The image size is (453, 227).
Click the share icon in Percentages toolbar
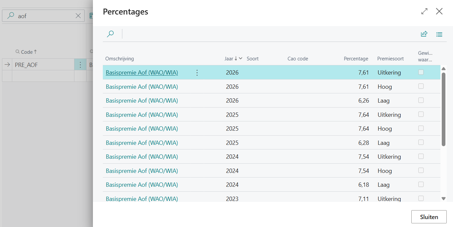pyautogui.click(x=424, y=34)
